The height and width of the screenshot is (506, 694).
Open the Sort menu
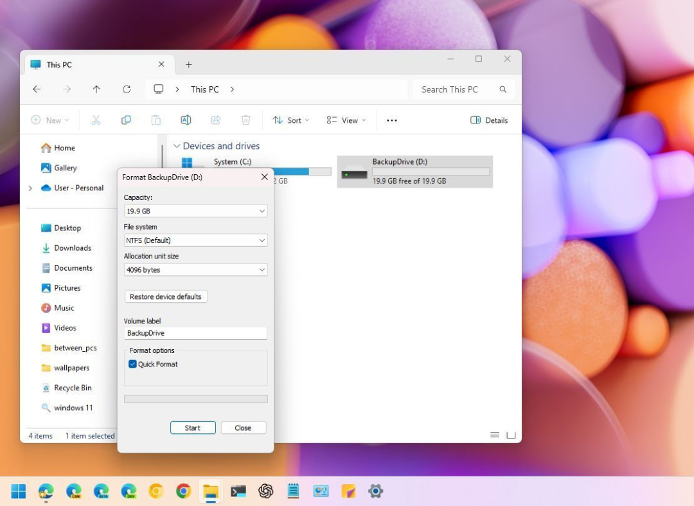coord(290,120)
